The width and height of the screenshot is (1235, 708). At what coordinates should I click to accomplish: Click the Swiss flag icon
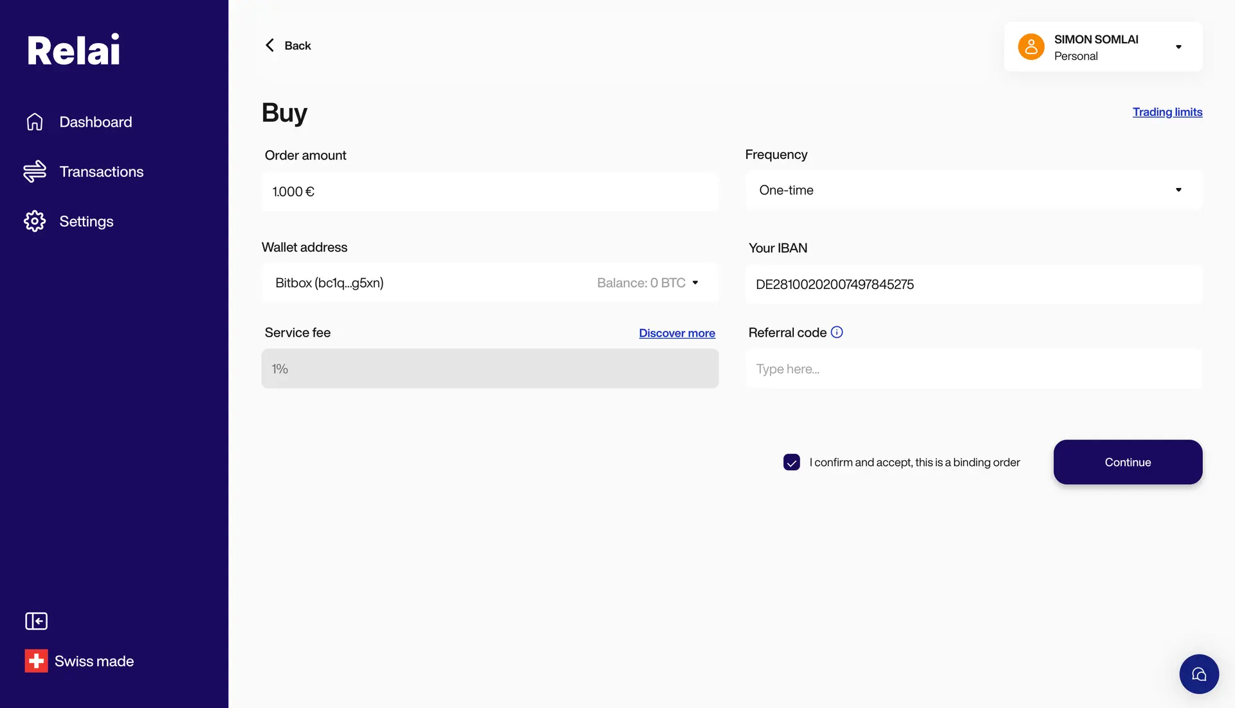[36, 661]
